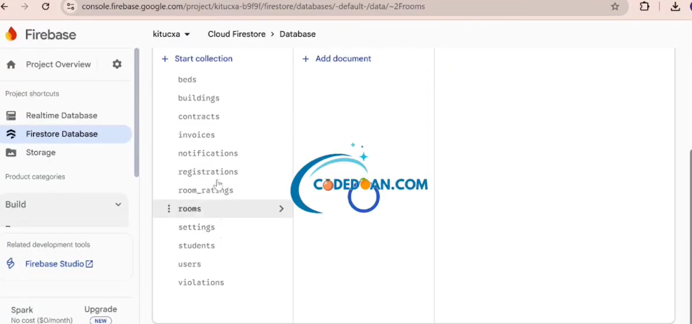Click the browser address bar URL
The width and height of the screenshot is (692, 324).
point(253,7)
